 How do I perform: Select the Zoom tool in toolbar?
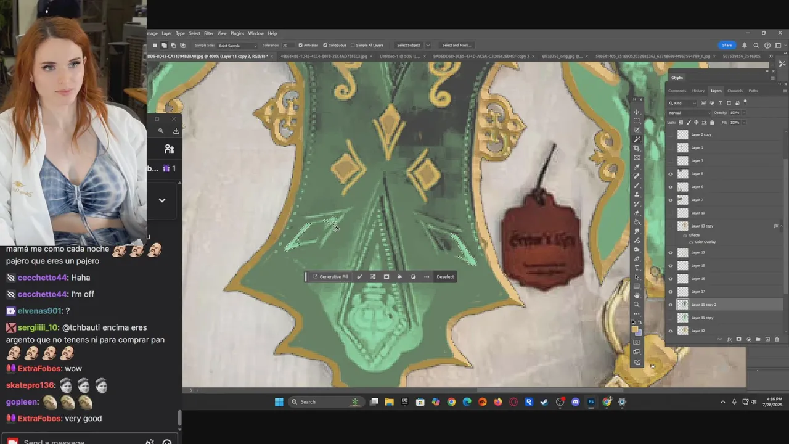click(637, 304)
